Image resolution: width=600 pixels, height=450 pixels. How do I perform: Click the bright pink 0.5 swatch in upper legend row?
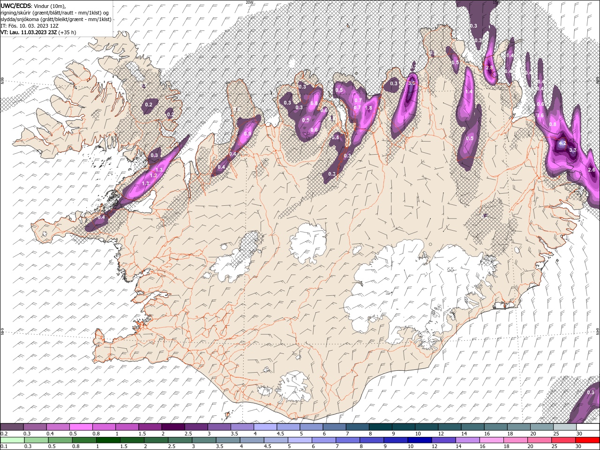tap(81, 427)
